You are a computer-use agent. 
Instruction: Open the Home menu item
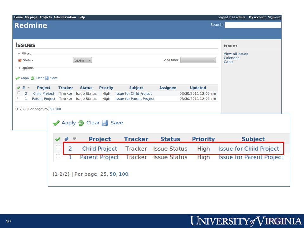(x=18, y=17)
